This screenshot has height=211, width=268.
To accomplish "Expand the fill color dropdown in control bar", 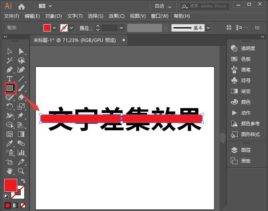I will tap(54, 28).
